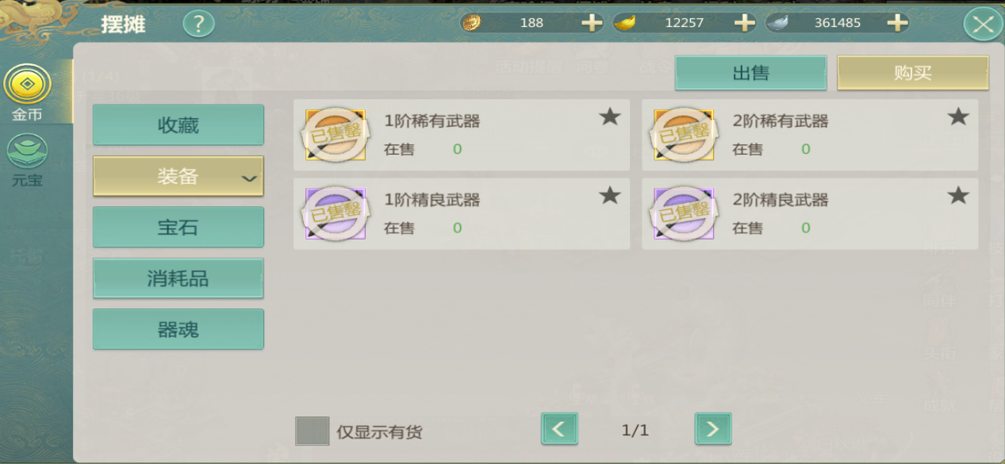This screenshot has width=1005, height=464.
Task: Go to previous page arrow
Action: click(x=559, y=429)
